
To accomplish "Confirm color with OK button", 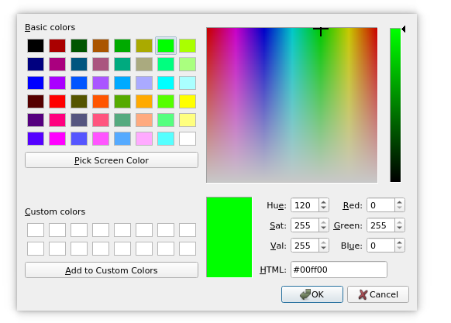I will click(x=312, y=294).
